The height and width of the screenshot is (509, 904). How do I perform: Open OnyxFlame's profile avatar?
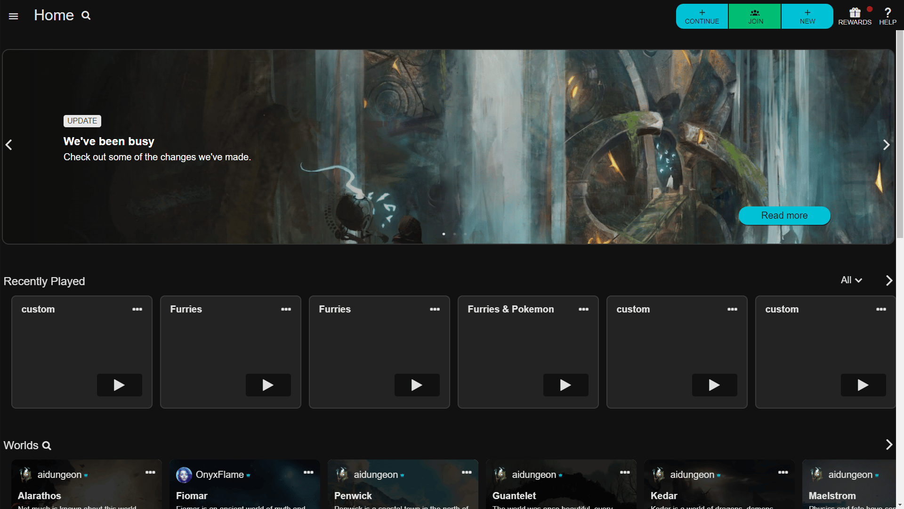[184, 475]
